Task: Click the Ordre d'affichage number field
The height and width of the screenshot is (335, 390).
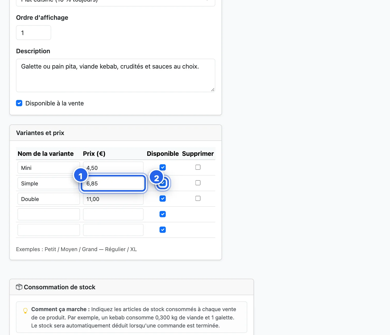Action: 34,33
